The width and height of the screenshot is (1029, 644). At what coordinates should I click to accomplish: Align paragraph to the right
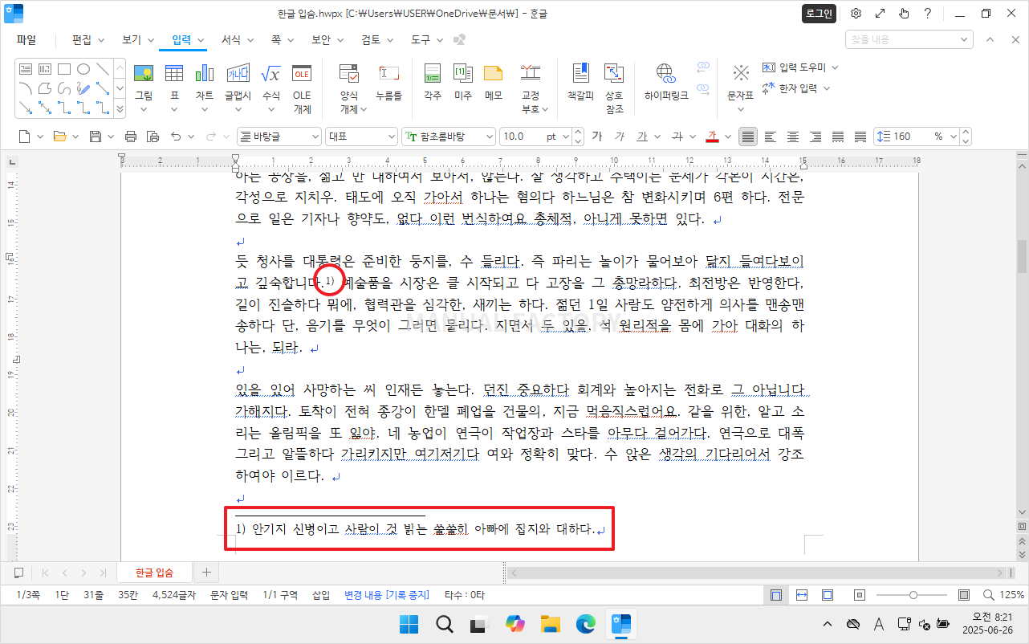click(x=815, y=137)
